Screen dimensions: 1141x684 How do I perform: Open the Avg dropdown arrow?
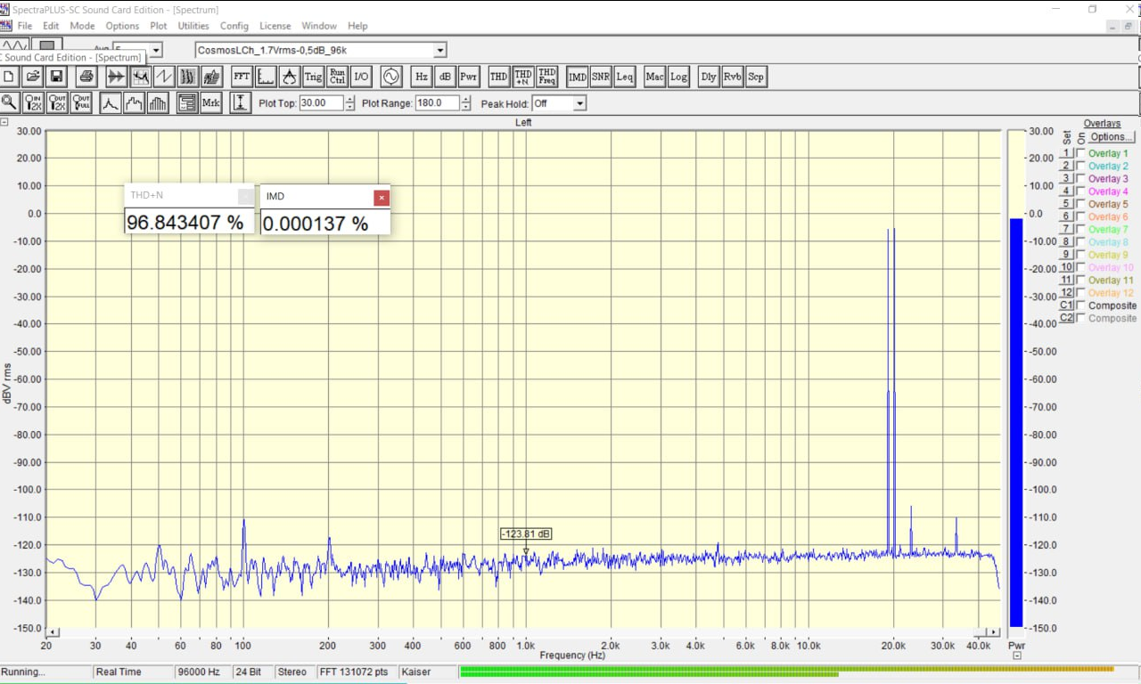156,51
